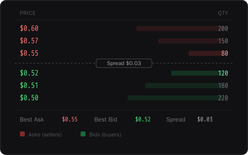Select the $0.50 bid price
The width and height of the screenshot is (248, 155).
(29, 98)
